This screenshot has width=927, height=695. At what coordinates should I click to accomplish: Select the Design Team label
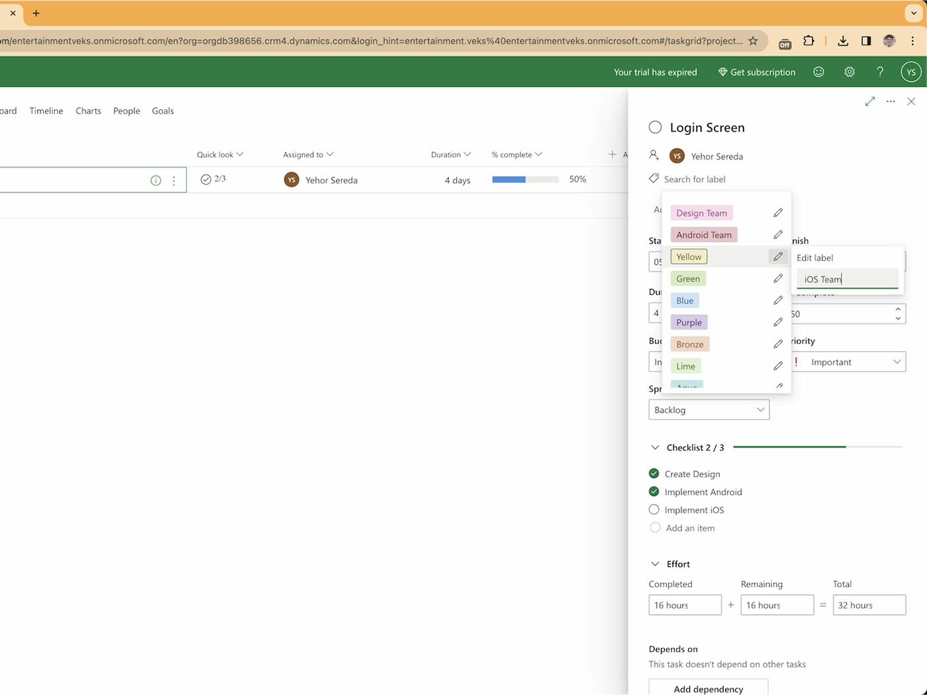click(x=702, y=212)
